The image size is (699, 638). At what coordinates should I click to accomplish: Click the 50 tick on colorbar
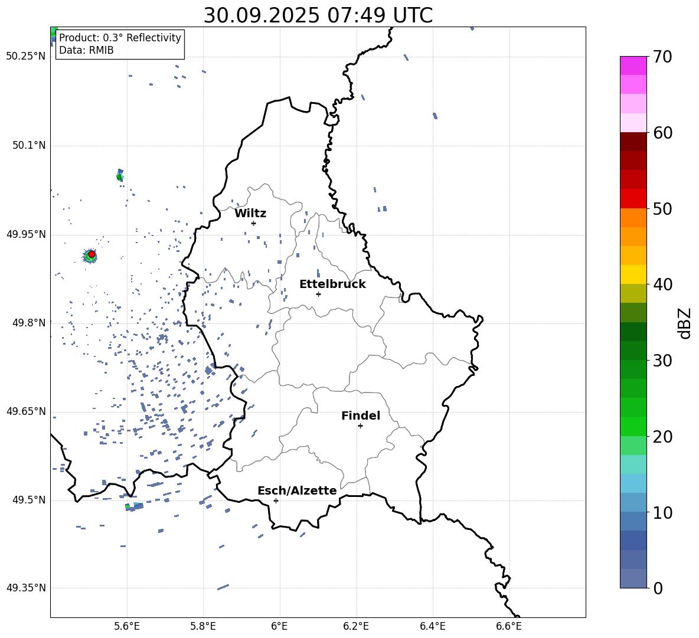click(x=662, y=209)
